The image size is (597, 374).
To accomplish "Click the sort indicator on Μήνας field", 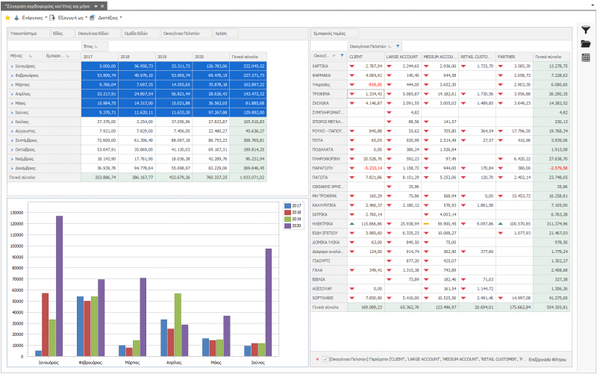I will click(31, 56).
